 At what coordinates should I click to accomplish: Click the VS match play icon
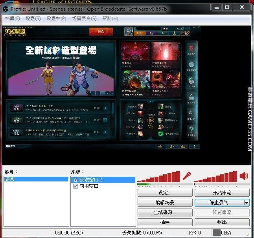(x=150, y=121)
